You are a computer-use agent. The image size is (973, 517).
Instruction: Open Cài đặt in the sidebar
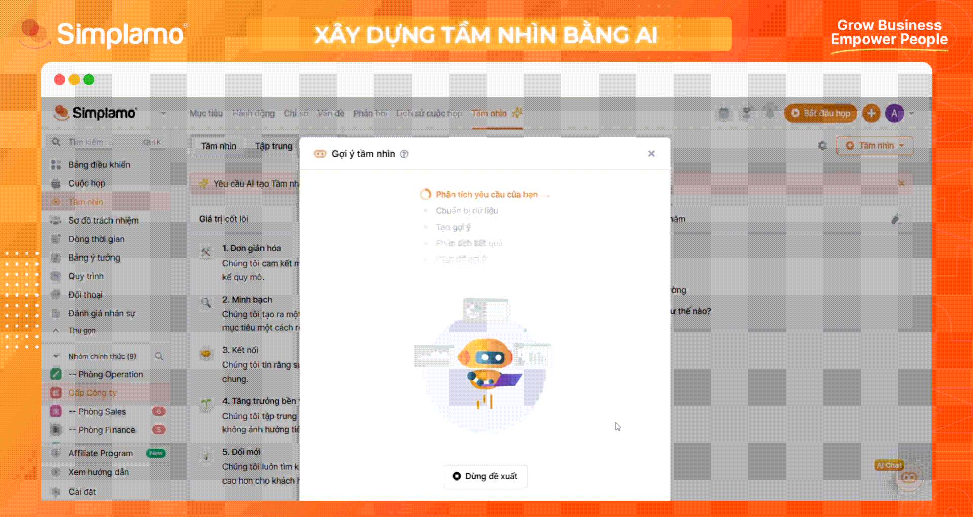coord(82,492)
